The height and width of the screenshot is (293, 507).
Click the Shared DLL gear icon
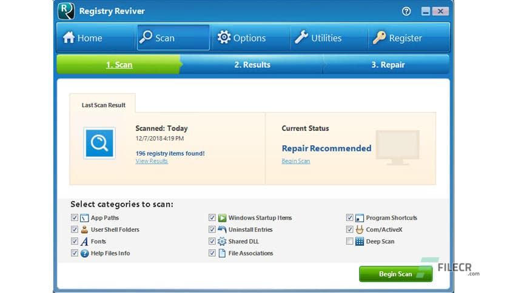click(222, 242)
